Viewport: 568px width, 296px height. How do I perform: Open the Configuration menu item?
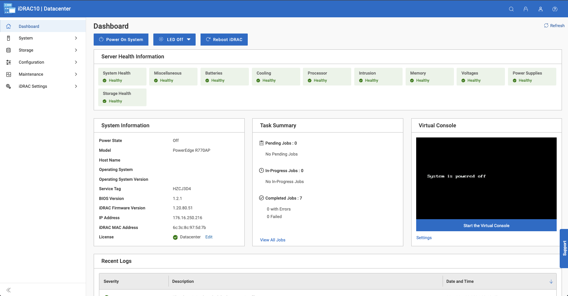point(31,62)
